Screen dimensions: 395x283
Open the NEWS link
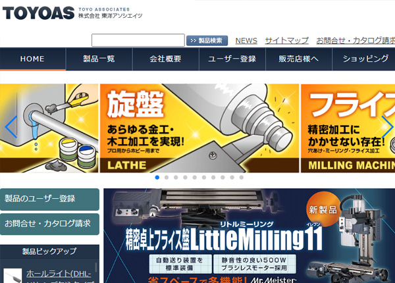pyautogui.click(x=246, y=41)
